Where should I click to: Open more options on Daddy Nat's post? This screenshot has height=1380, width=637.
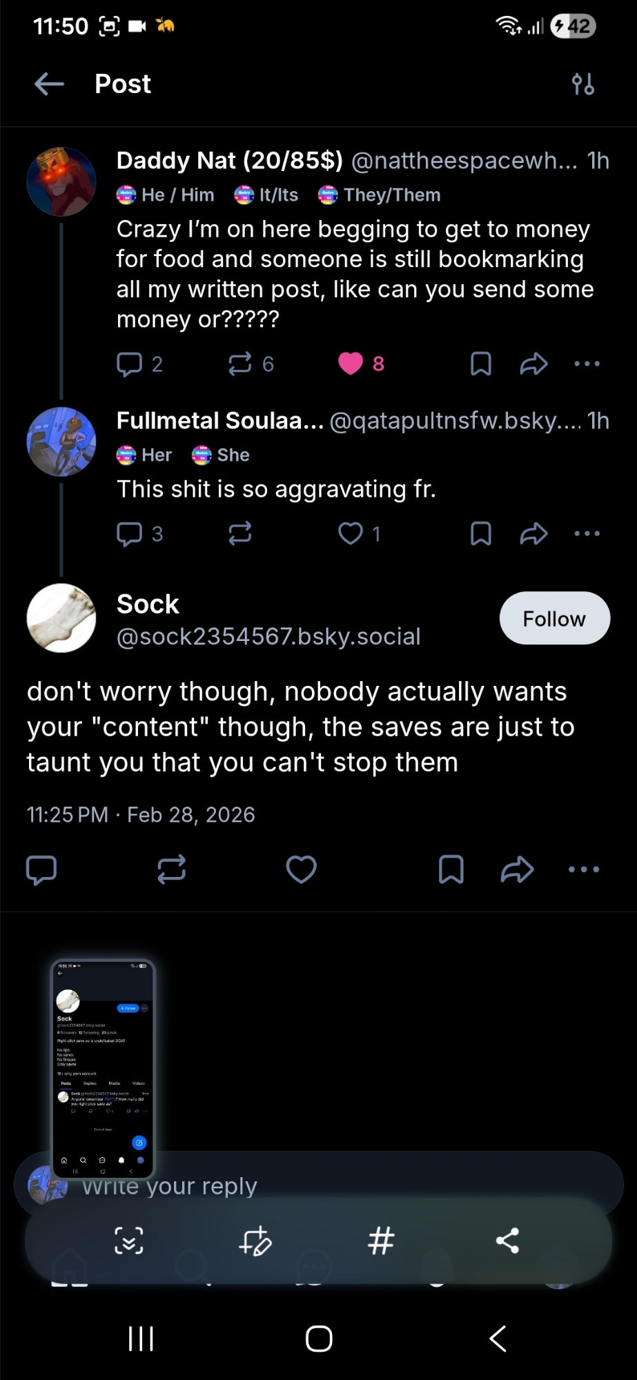[587, 364]
